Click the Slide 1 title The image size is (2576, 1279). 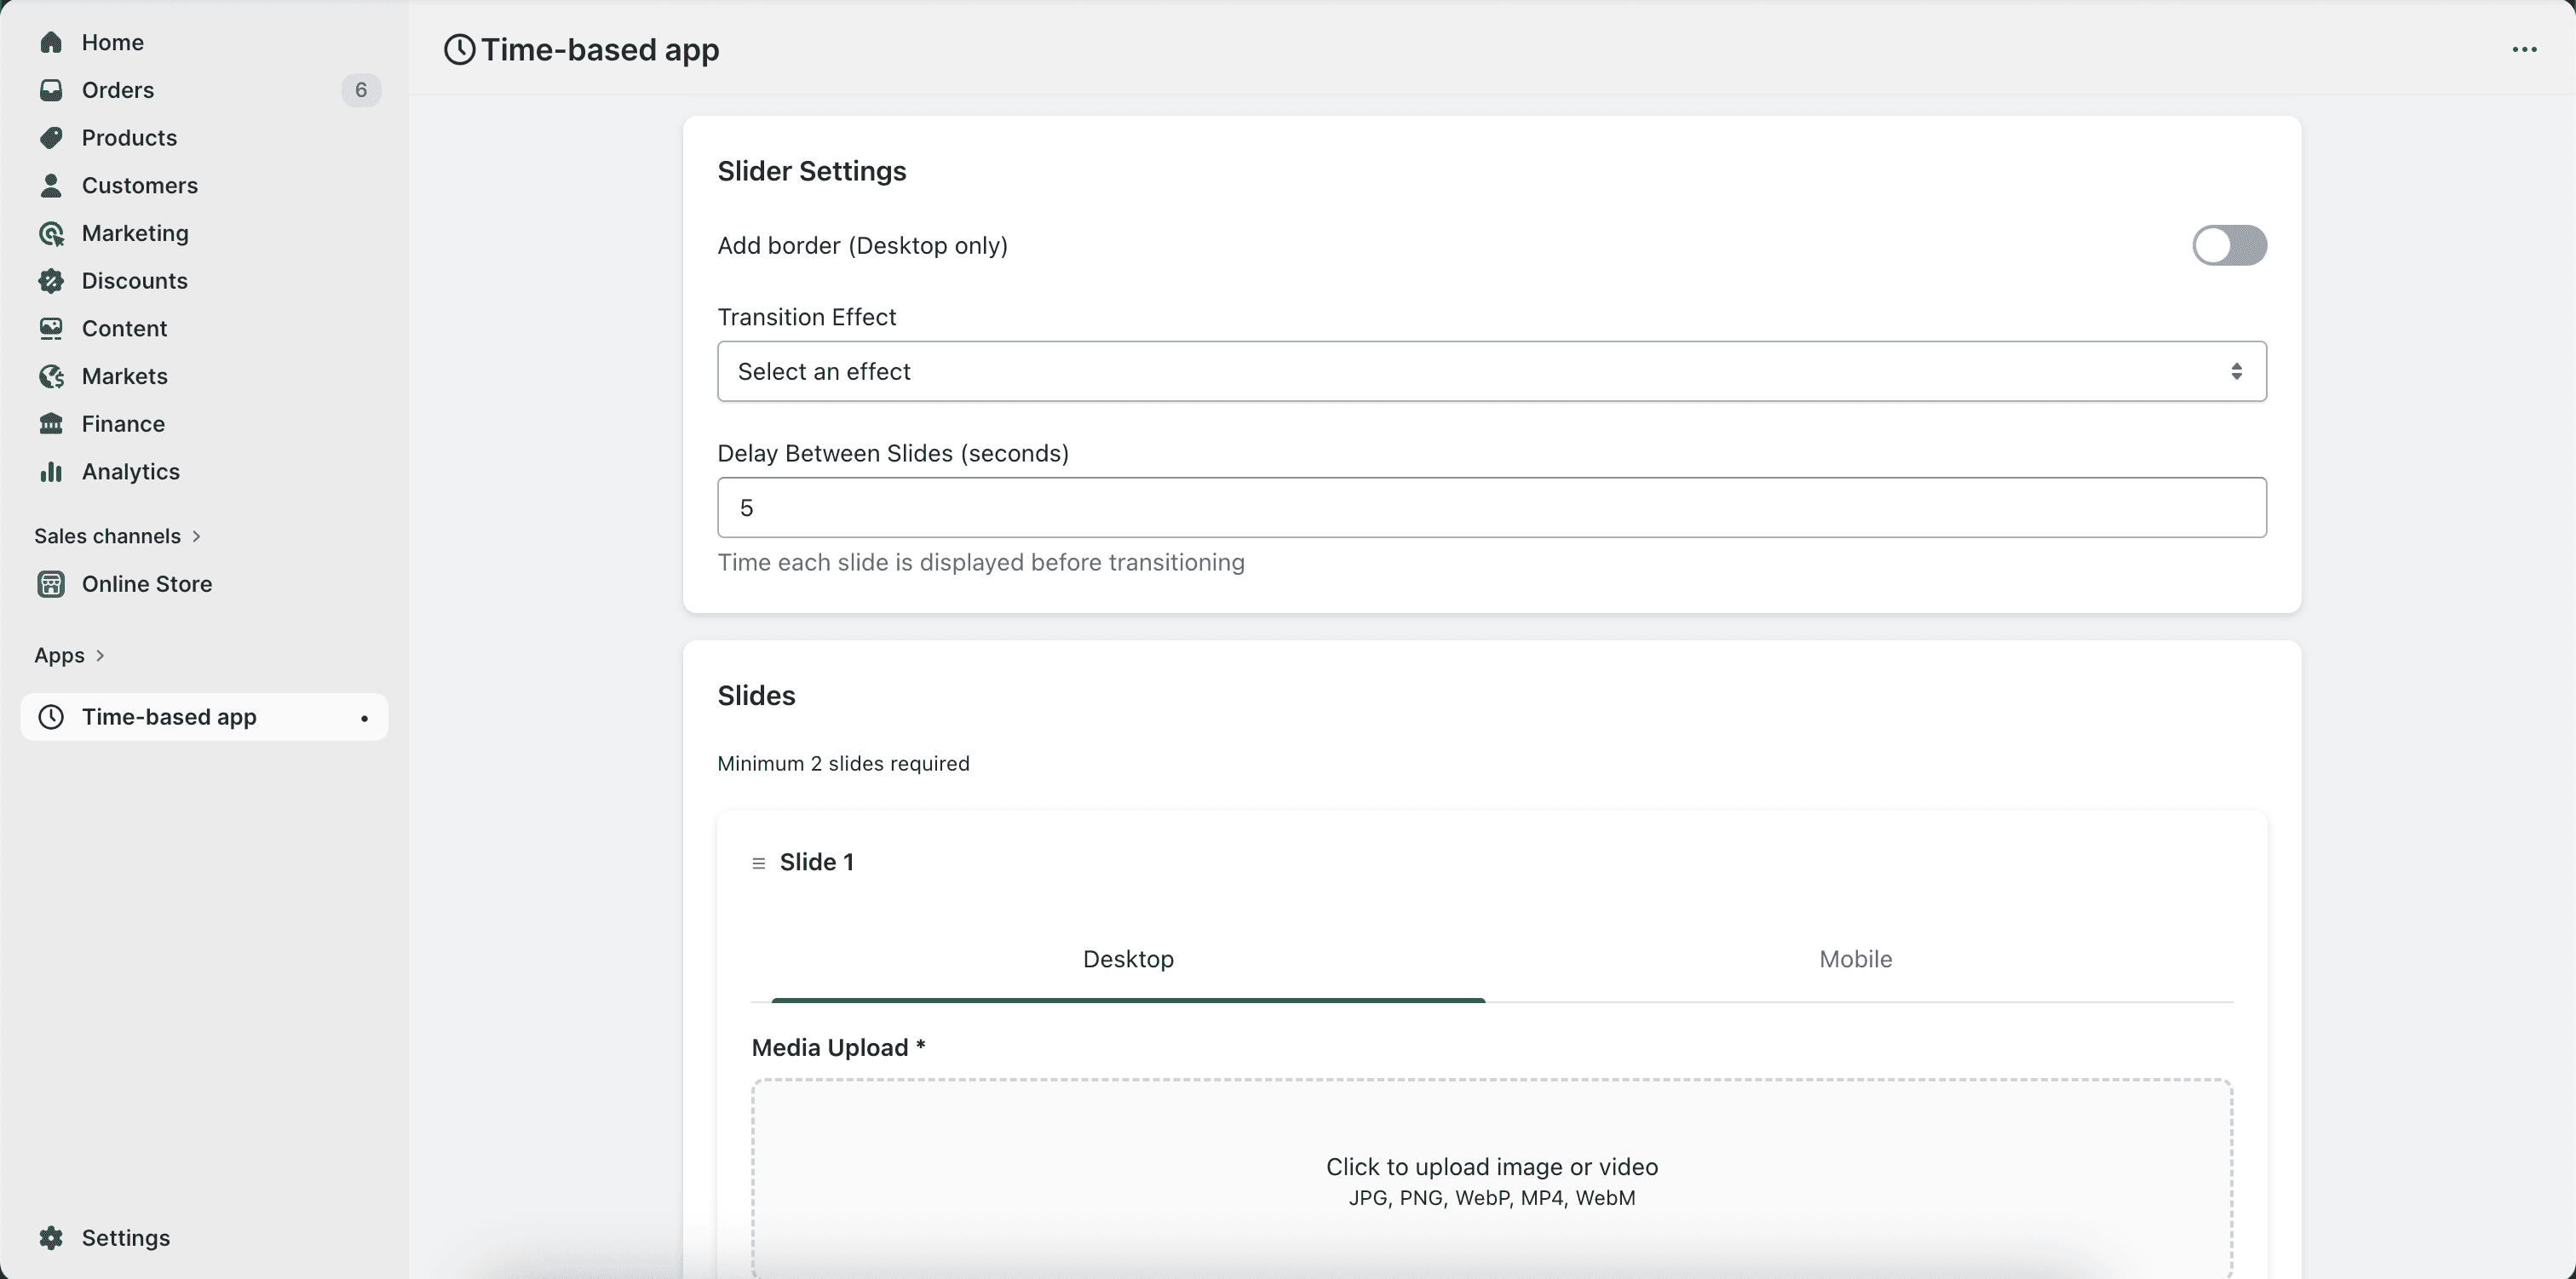click(x=817, y=862)
